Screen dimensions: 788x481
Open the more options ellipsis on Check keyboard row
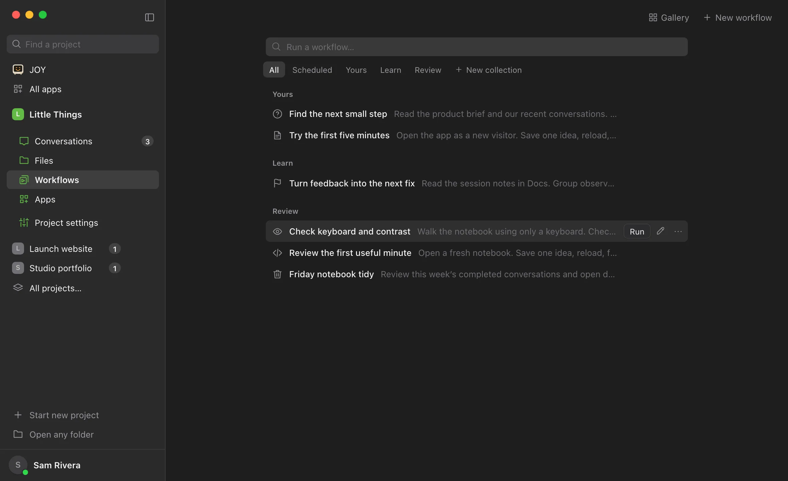678,231
